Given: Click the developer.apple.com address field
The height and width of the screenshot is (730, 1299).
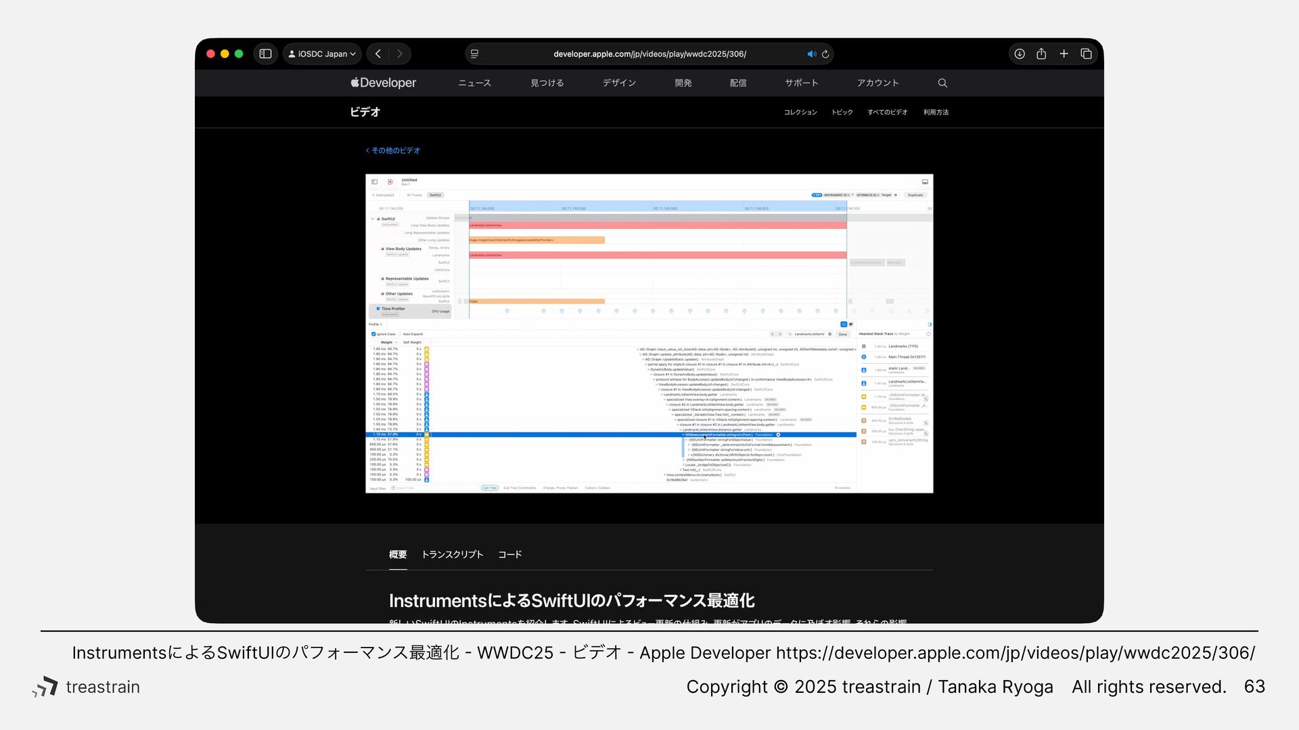Looking at the screenshot, I should (x=649, y=54).
